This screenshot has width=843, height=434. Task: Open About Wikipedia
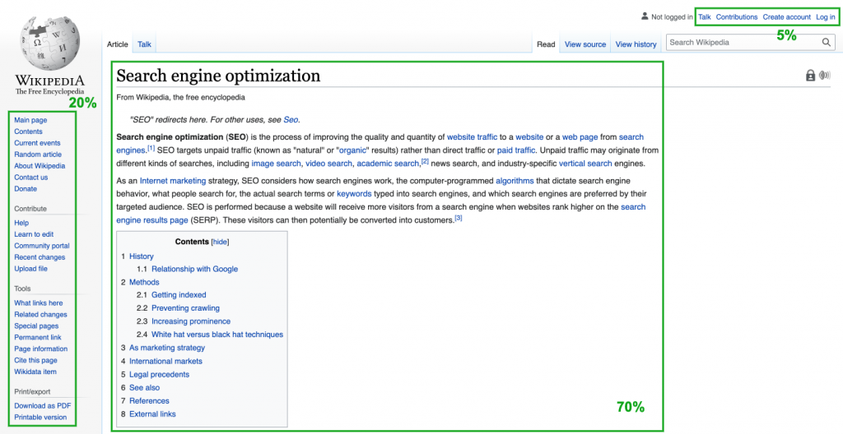click(40, 165)
